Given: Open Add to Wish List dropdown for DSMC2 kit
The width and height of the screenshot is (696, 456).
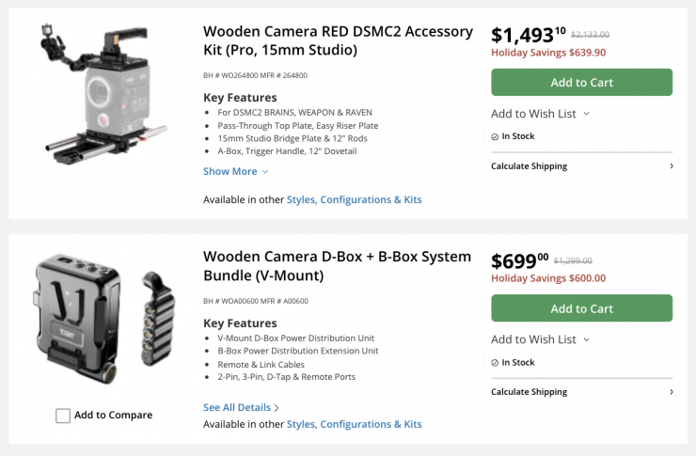Looking at the screenshot, I should (x=541, y=114).
